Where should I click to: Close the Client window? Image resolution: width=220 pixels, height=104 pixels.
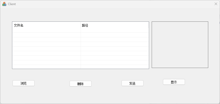[216, 4]
